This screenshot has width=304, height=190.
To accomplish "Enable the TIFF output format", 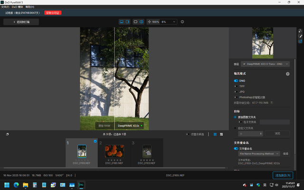I will coord(236,86).
